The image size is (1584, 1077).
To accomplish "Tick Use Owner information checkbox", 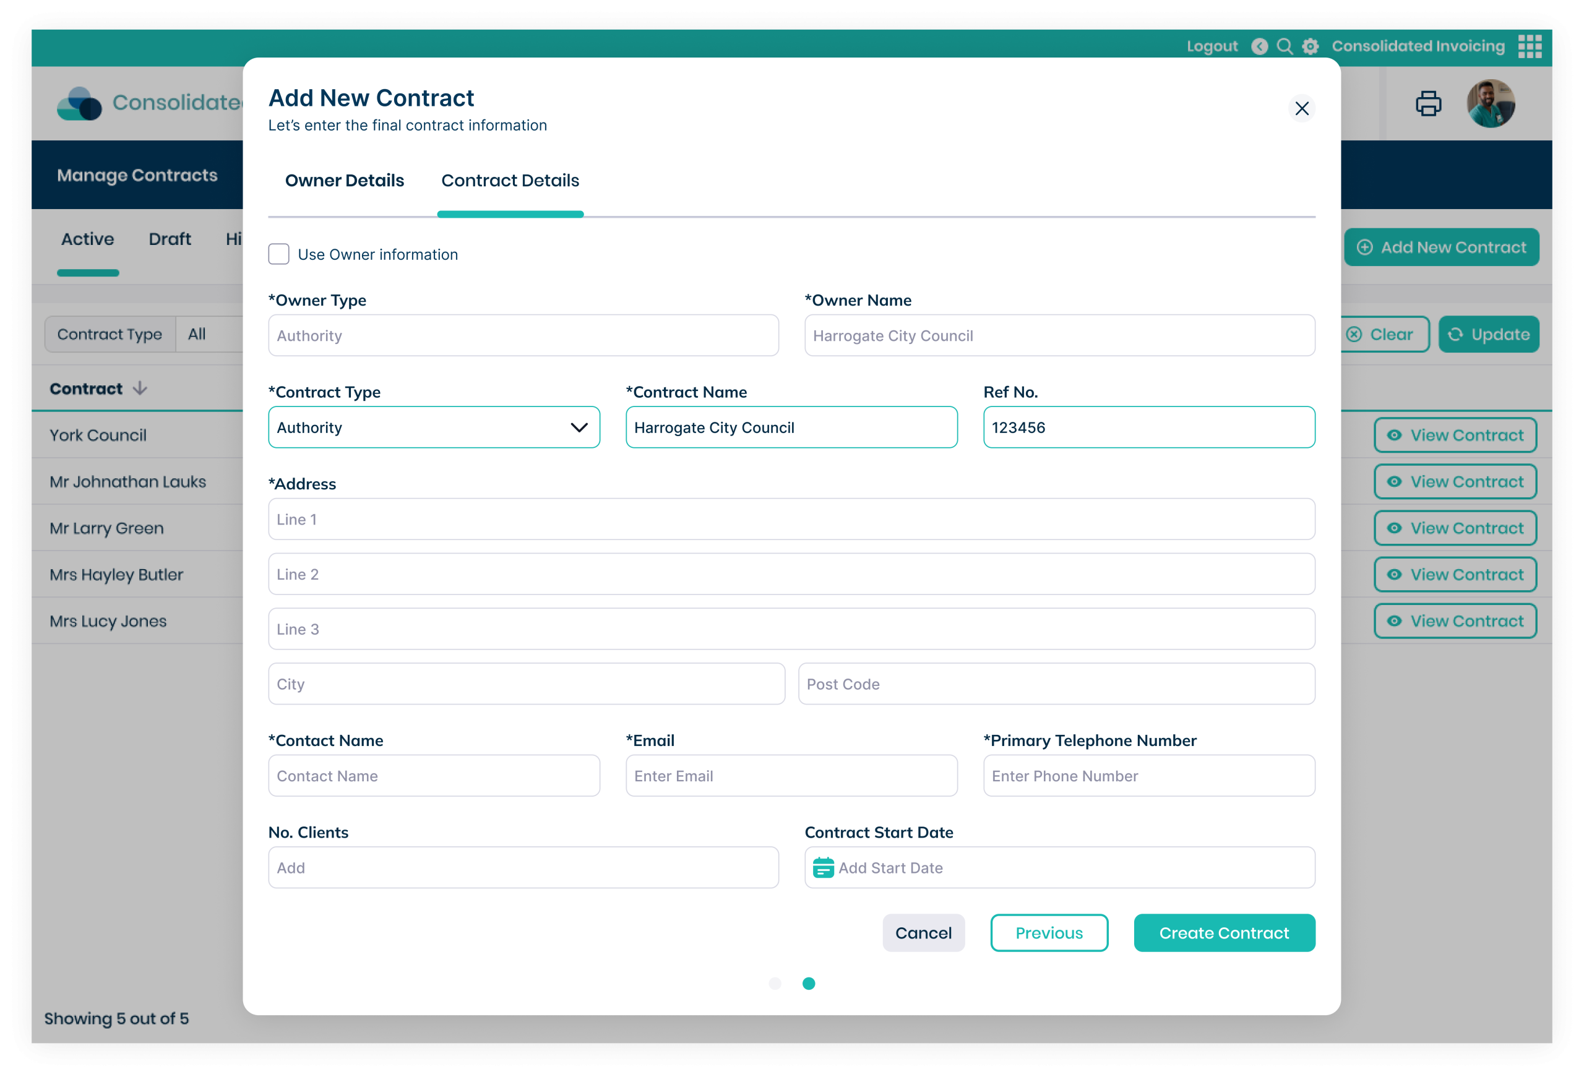I will [x=279, y=254].
